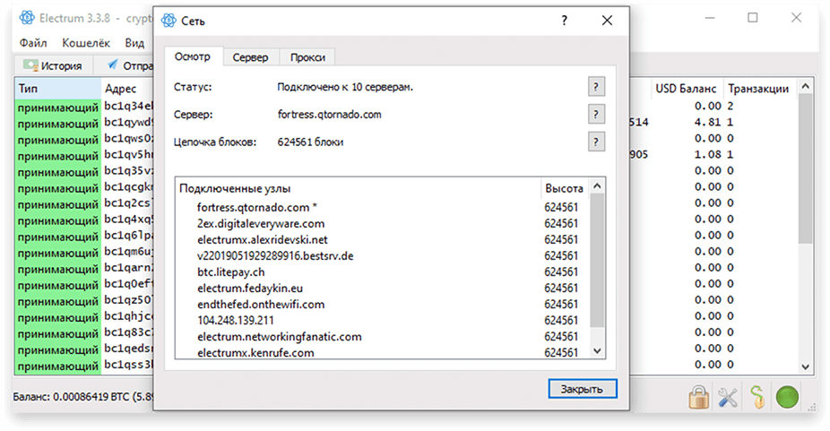Click the 624561 блоки value
830x431 pixels.
310,142
